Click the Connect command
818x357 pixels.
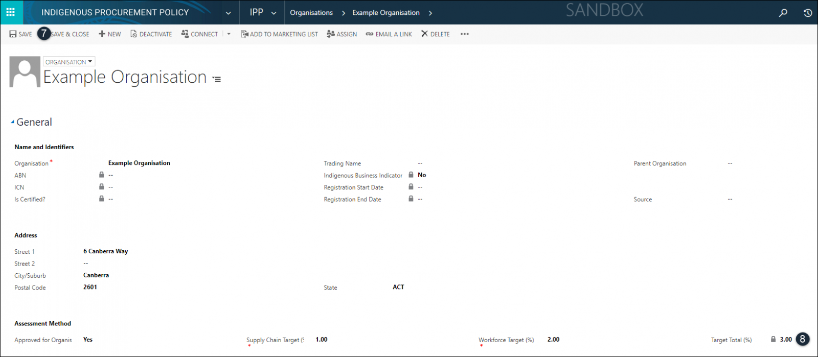pos(199,34)
